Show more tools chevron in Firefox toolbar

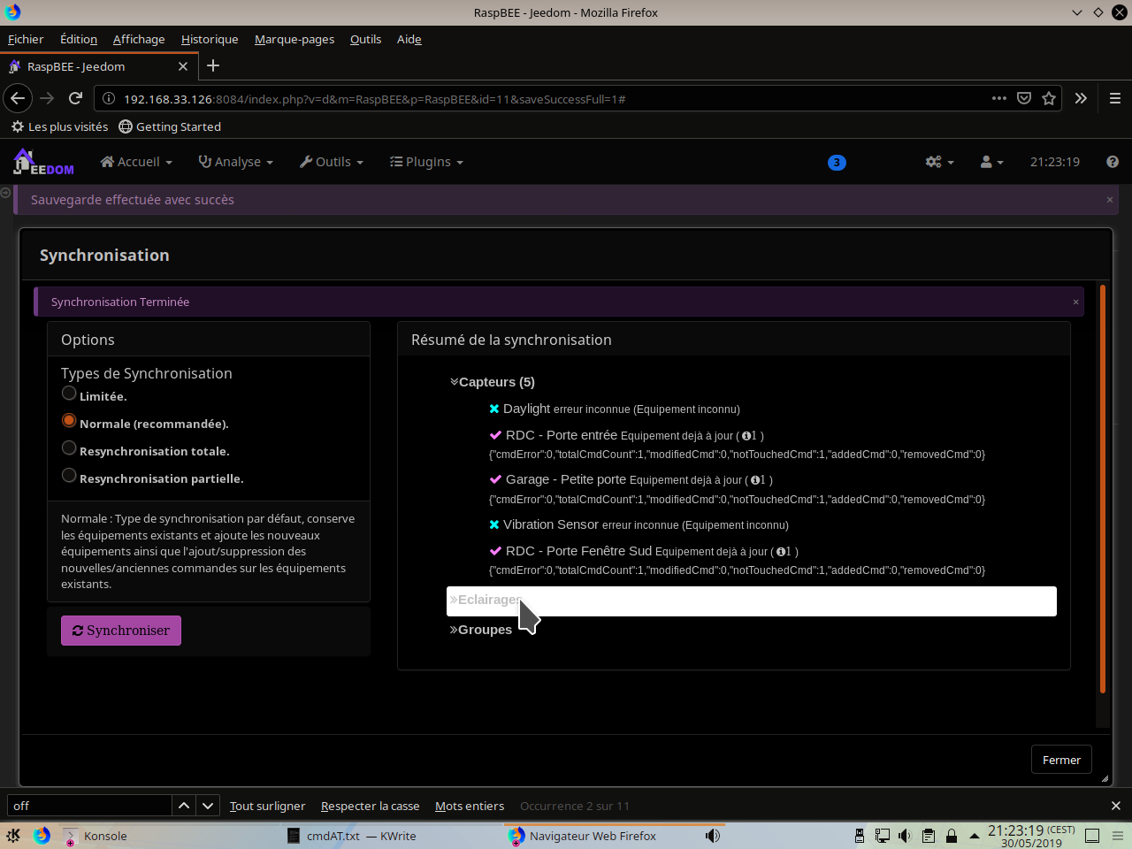pos(1081,98)
